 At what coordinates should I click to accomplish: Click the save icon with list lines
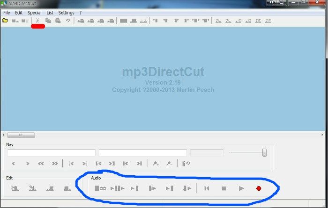pyautogui.click(x=25, y=21)
